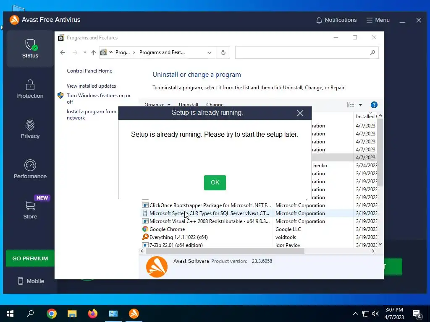Expand the address bar history dropdown

[x=209, y=52]
